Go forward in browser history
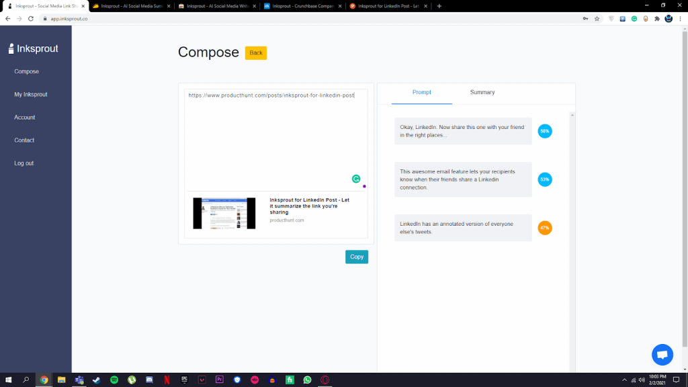 (x=19, y=19)
